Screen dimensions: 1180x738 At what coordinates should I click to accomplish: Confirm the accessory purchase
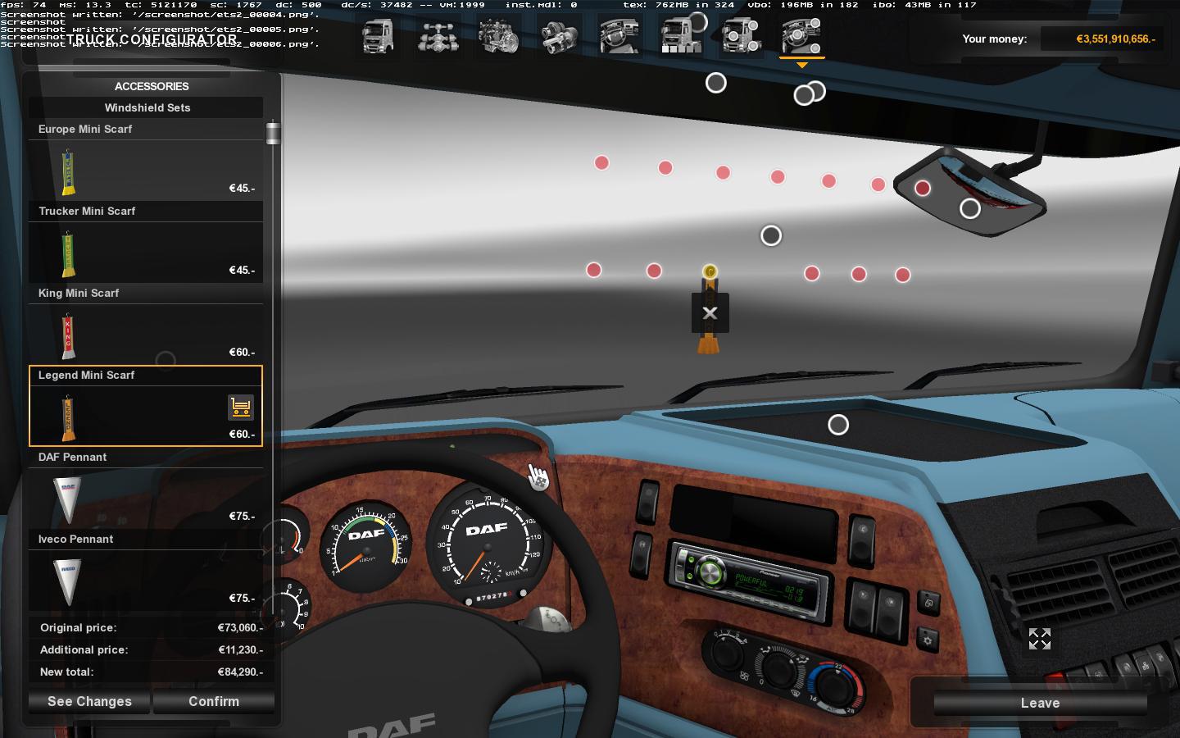tap(214, 701)
